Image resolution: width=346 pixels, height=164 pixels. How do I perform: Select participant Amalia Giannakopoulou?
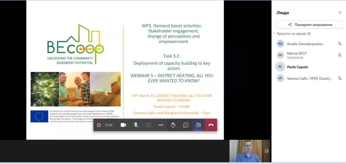pyautogui.click(x=309, y=44)
